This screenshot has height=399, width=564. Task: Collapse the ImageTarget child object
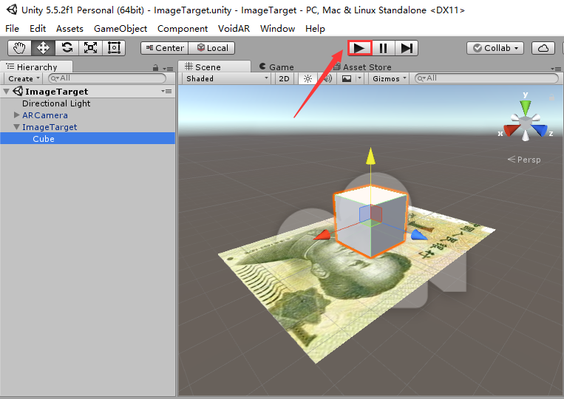[x=16, y=127]
